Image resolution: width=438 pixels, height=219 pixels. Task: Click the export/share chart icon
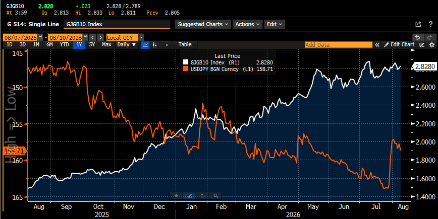click(x=418, y=24)
